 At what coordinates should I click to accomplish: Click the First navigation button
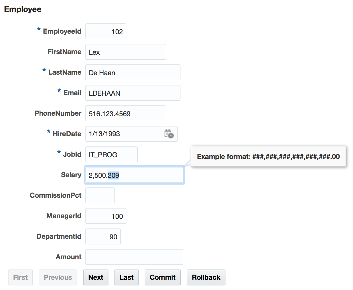20,277
